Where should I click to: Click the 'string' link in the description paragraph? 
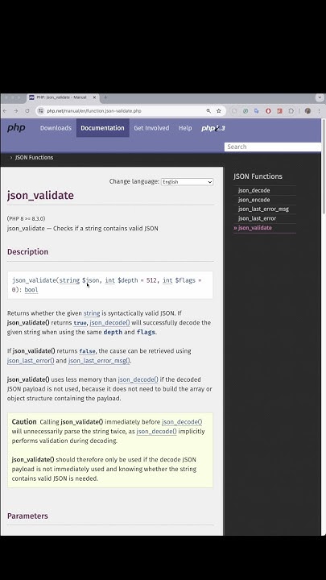92,313
